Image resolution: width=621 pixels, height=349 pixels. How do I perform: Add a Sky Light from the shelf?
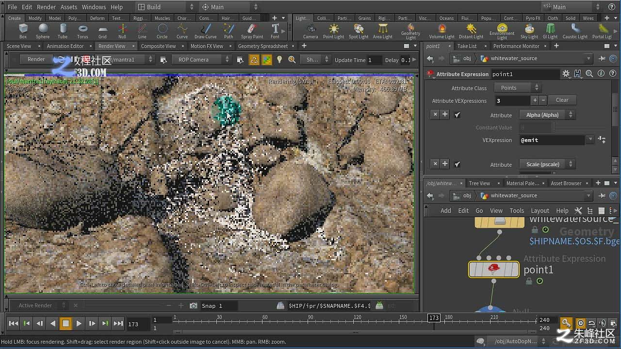[529, 31]
